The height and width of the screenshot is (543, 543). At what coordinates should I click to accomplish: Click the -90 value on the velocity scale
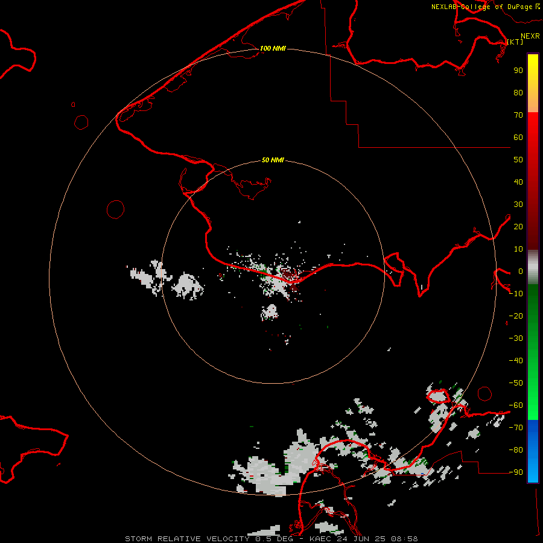click(x=516, y=472)
